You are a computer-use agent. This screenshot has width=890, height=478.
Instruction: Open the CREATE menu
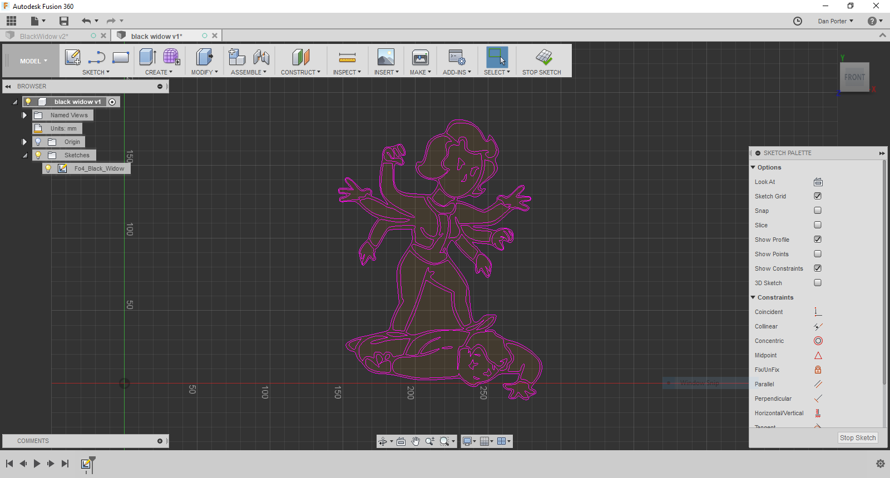(x=159, y=72)
